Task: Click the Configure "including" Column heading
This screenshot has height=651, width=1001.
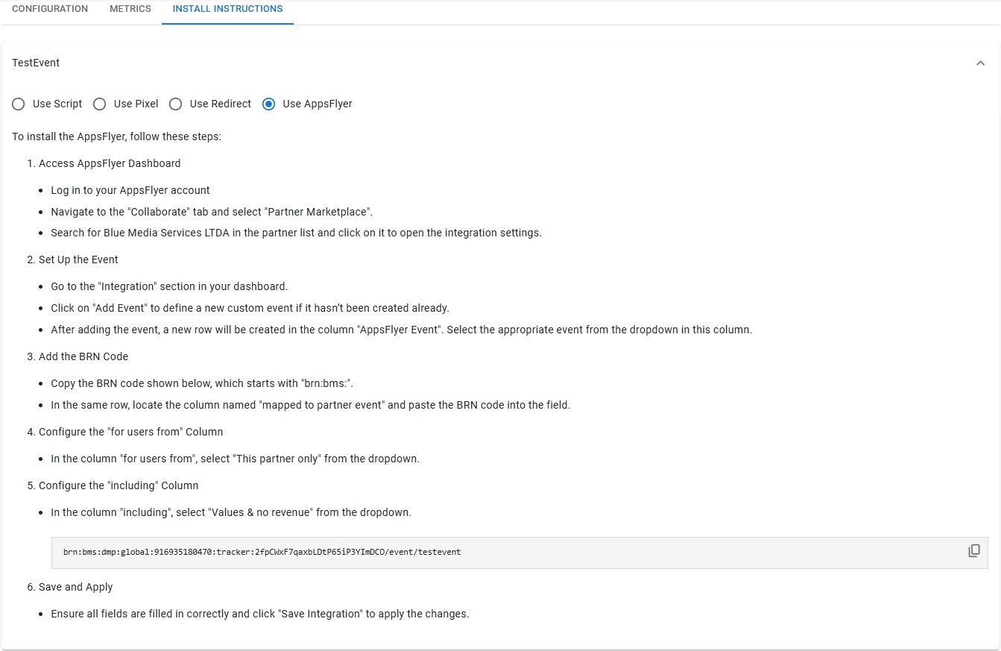Action: point(119,485)
